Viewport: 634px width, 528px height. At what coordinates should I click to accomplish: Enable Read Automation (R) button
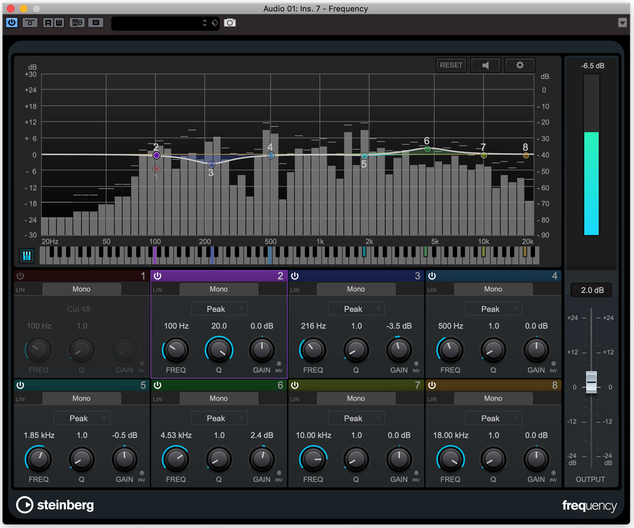tap(48, 23)
